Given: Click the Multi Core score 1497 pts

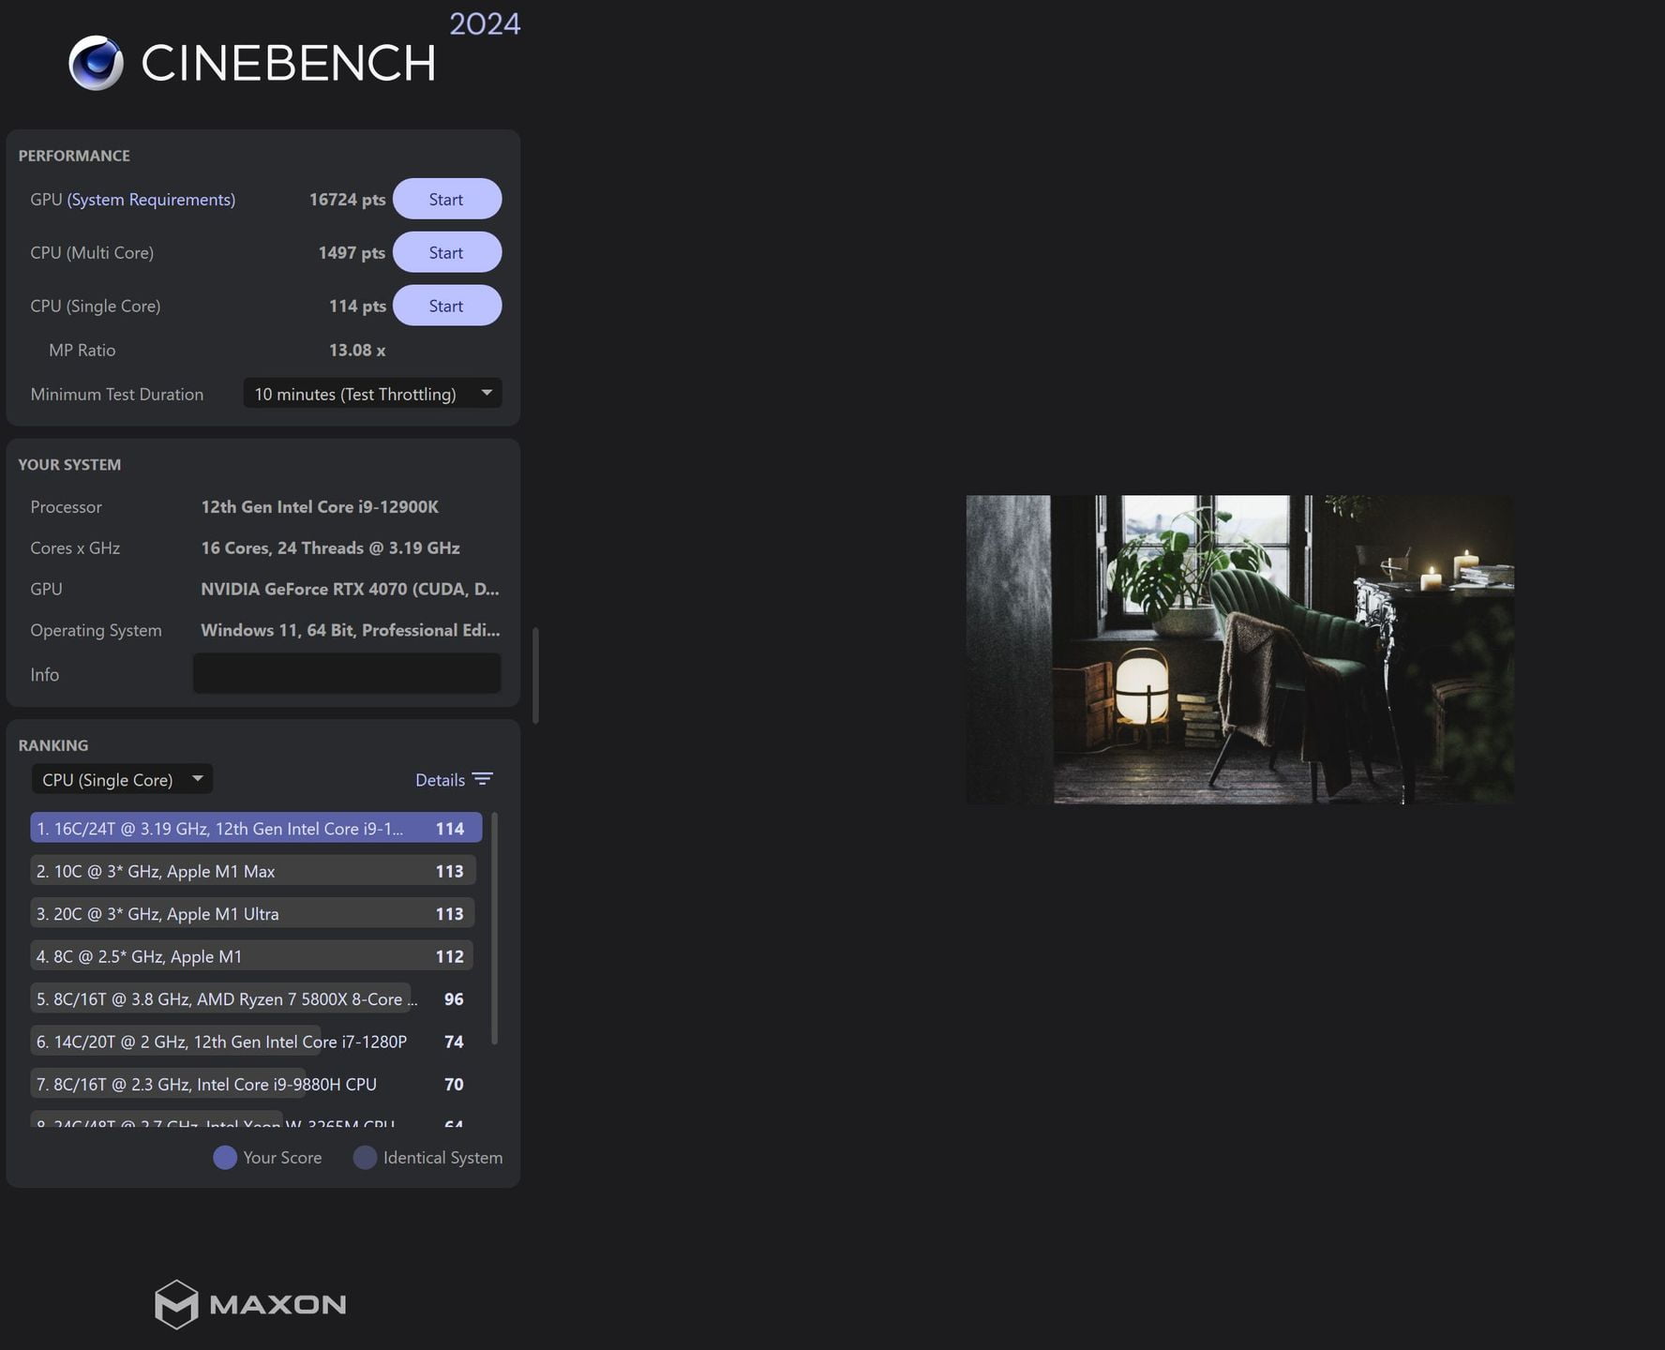Looking at the screenshot, I should pyautogui.click(x=352, y=252).
